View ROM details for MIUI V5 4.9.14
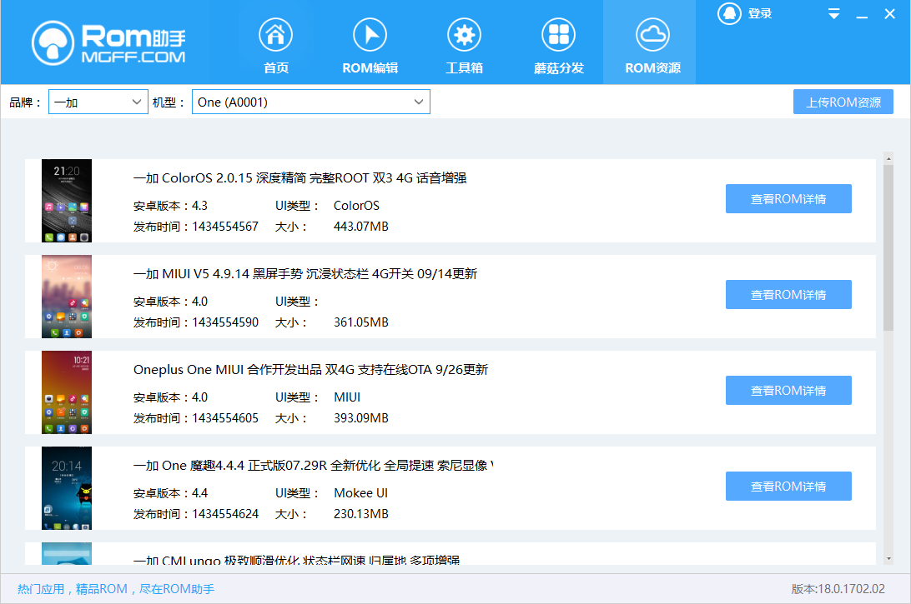The height and width of the screenshot is (604, 911). pyautogui.click(x=788, y=295)
